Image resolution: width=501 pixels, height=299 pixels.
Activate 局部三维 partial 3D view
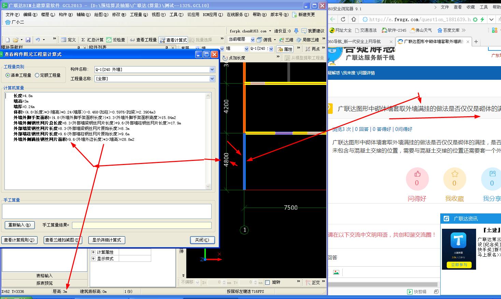[307, 40]
